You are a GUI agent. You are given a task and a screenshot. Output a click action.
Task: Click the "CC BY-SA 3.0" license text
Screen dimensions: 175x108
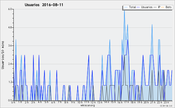166,106
